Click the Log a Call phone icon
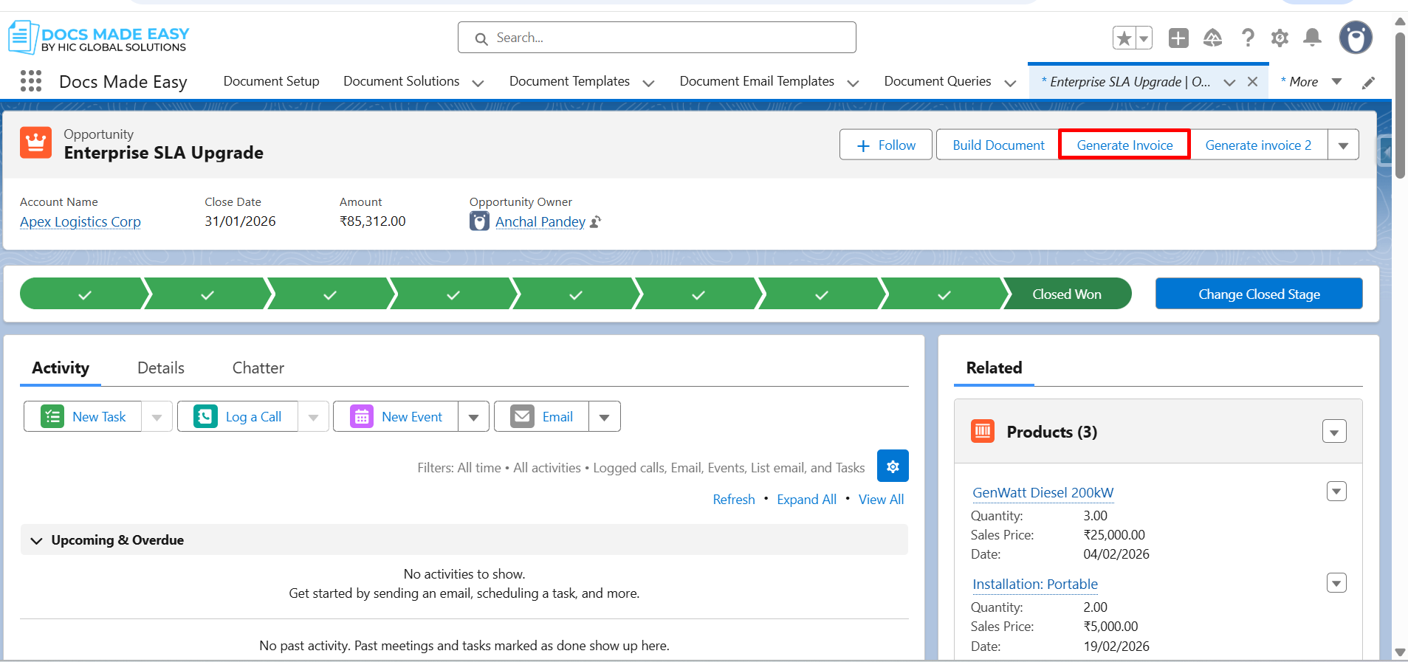Screen dimensions: 1408x662 pyautogui.click(x=205, y=417)
